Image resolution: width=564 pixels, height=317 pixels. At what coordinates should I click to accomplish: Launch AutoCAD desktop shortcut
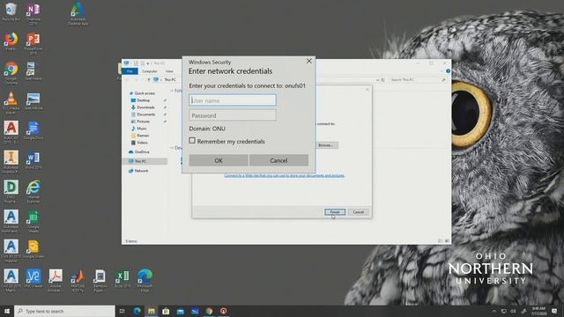coord(11,132)
